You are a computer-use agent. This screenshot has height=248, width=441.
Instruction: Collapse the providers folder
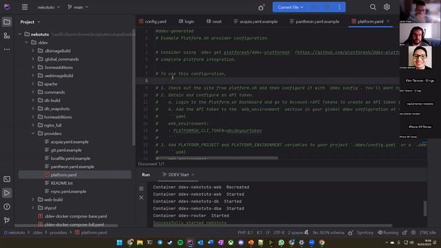click(x=33, y=133)
